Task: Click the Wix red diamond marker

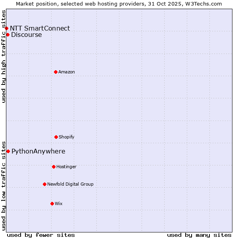Action: pyautogui.click(x=52, y=203)
